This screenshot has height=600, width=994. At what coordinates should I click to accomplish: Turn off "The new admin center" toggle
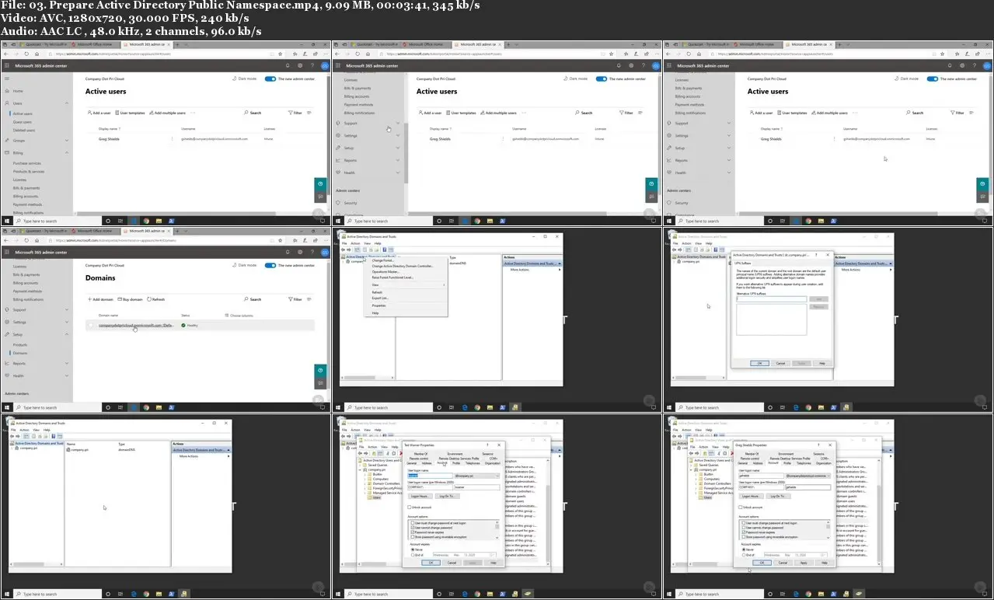pyautogui.click(x=270, y=78)
